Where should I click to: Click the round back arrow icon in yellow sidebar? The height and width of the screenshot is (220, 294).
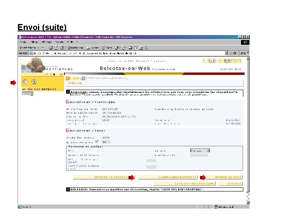click(25, 82)
